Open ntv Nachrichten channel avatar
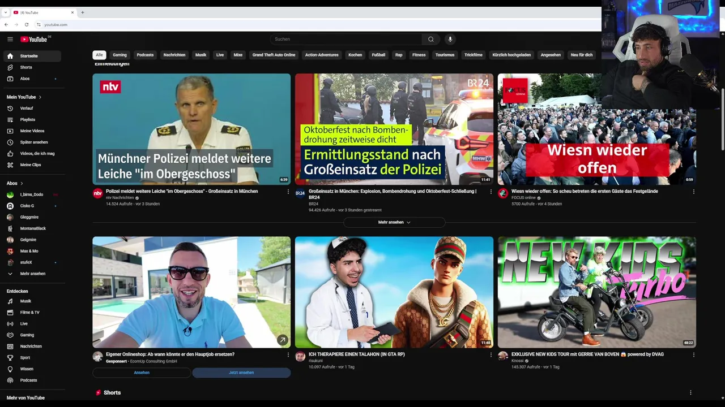This screenshot has height=407, width=725. [x=97, y=193]
